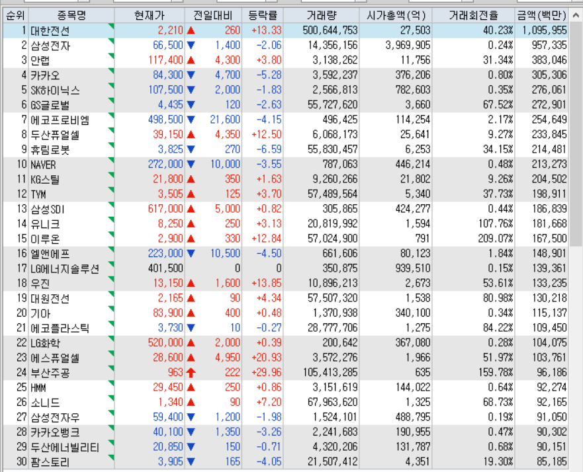Select 소니드 stock name

[45, 403]
